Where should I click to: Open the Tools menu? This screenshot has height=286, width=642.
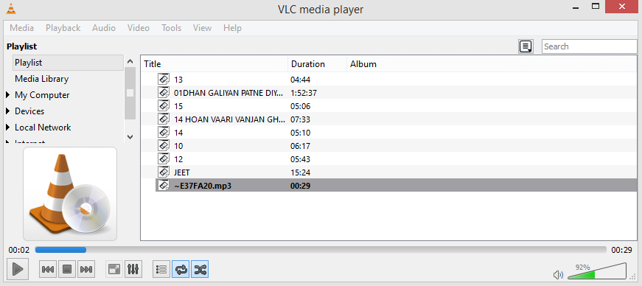tap(171, 28)
